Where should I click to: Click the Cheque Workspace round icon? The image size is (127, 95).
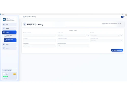coord(25,24)
